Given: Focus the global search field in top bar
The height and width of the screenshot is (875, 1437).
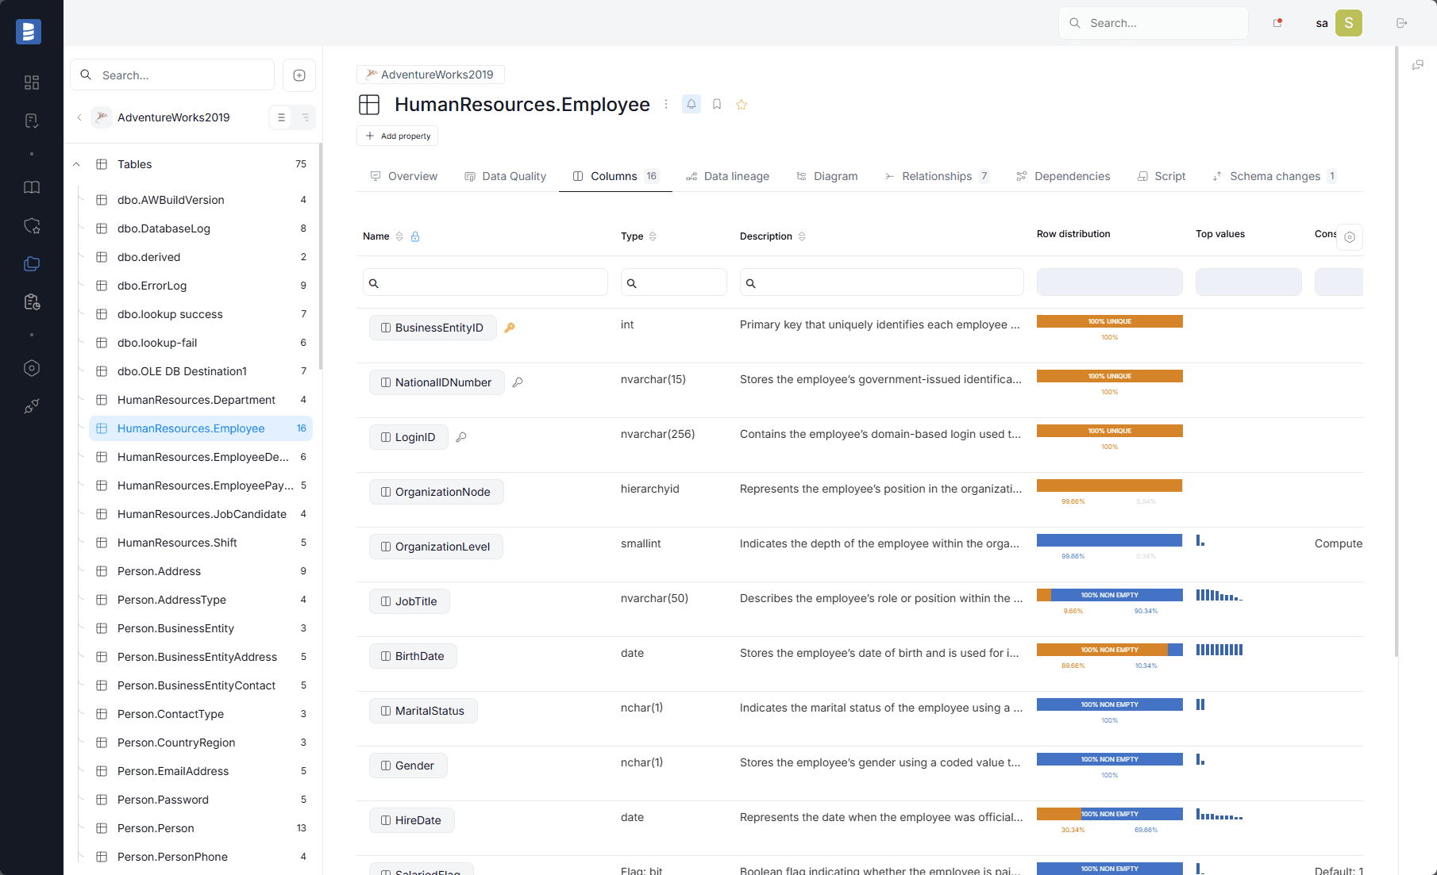Looking at the screenshot, I should pyautogui.click(x=1154, y=23).
